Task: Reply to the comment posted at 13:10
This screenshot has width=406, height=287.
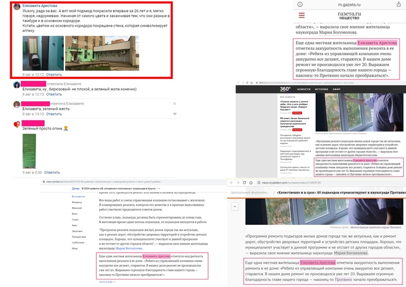Action: (x=53, y=115)
